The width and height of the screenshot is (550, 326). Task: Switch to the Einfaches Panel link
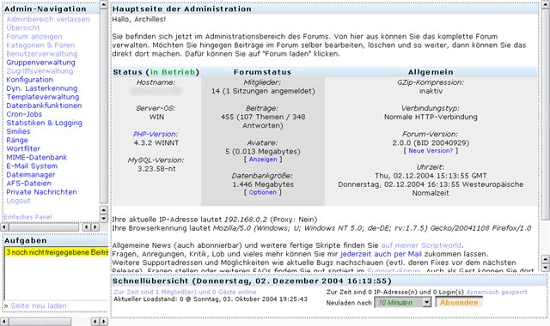[x=27, y=217]
